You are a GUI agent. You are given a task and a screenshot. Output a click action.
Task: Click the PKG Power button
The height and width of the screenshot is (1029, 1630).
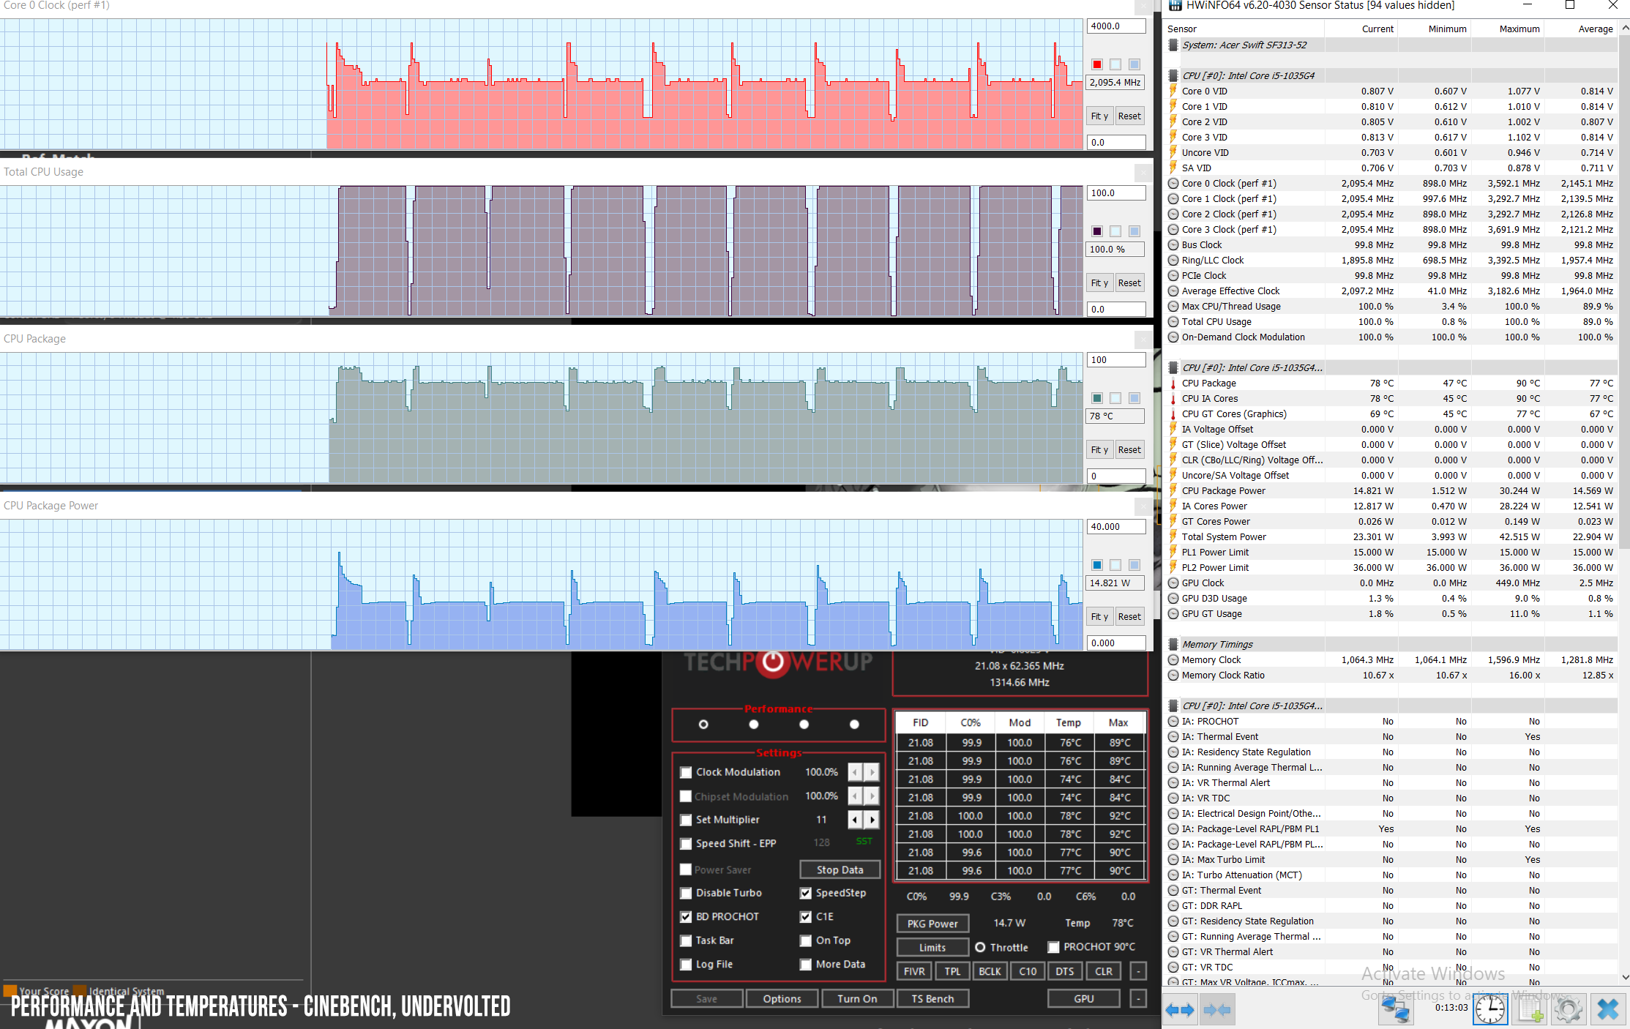tap(932, 924)
